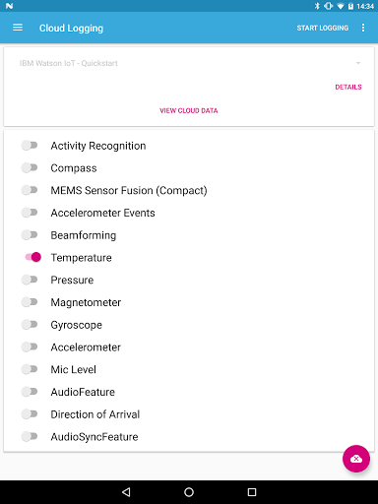The width and height of the screenshot is (378, 504).
Task: Open the three-dot overflow menu
Action: coord(363,28)
